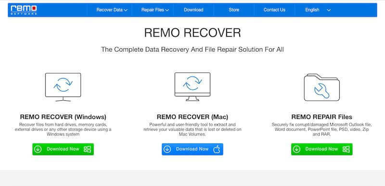385x186 pixels.
Task: Click the main REMO RECOVER title
Action: coord(192,33)
